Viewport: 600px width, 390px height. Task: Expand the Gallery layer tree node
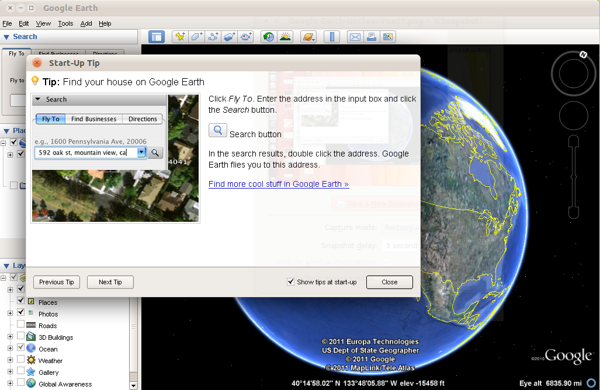click(x=11, y=372)
